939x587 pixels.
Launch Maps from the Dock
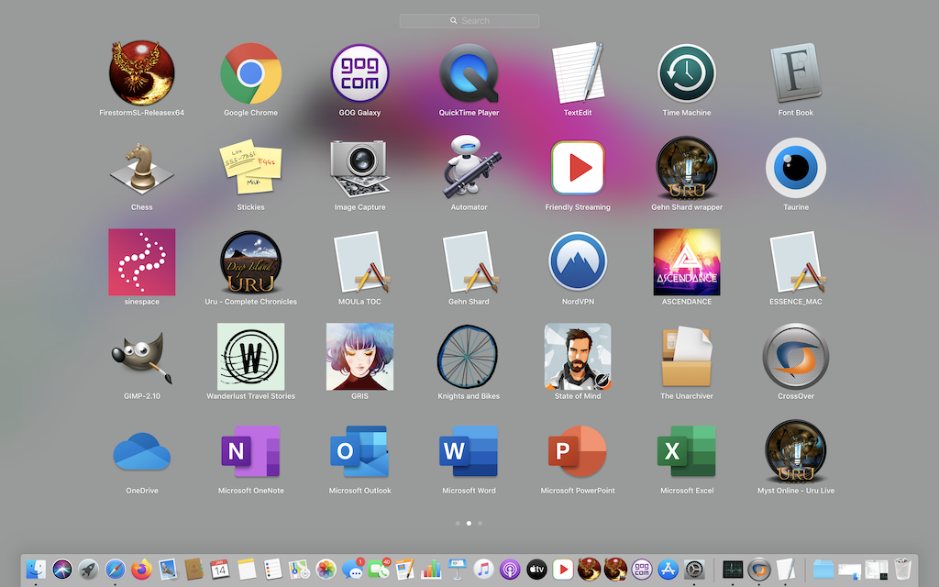[299, 569]
